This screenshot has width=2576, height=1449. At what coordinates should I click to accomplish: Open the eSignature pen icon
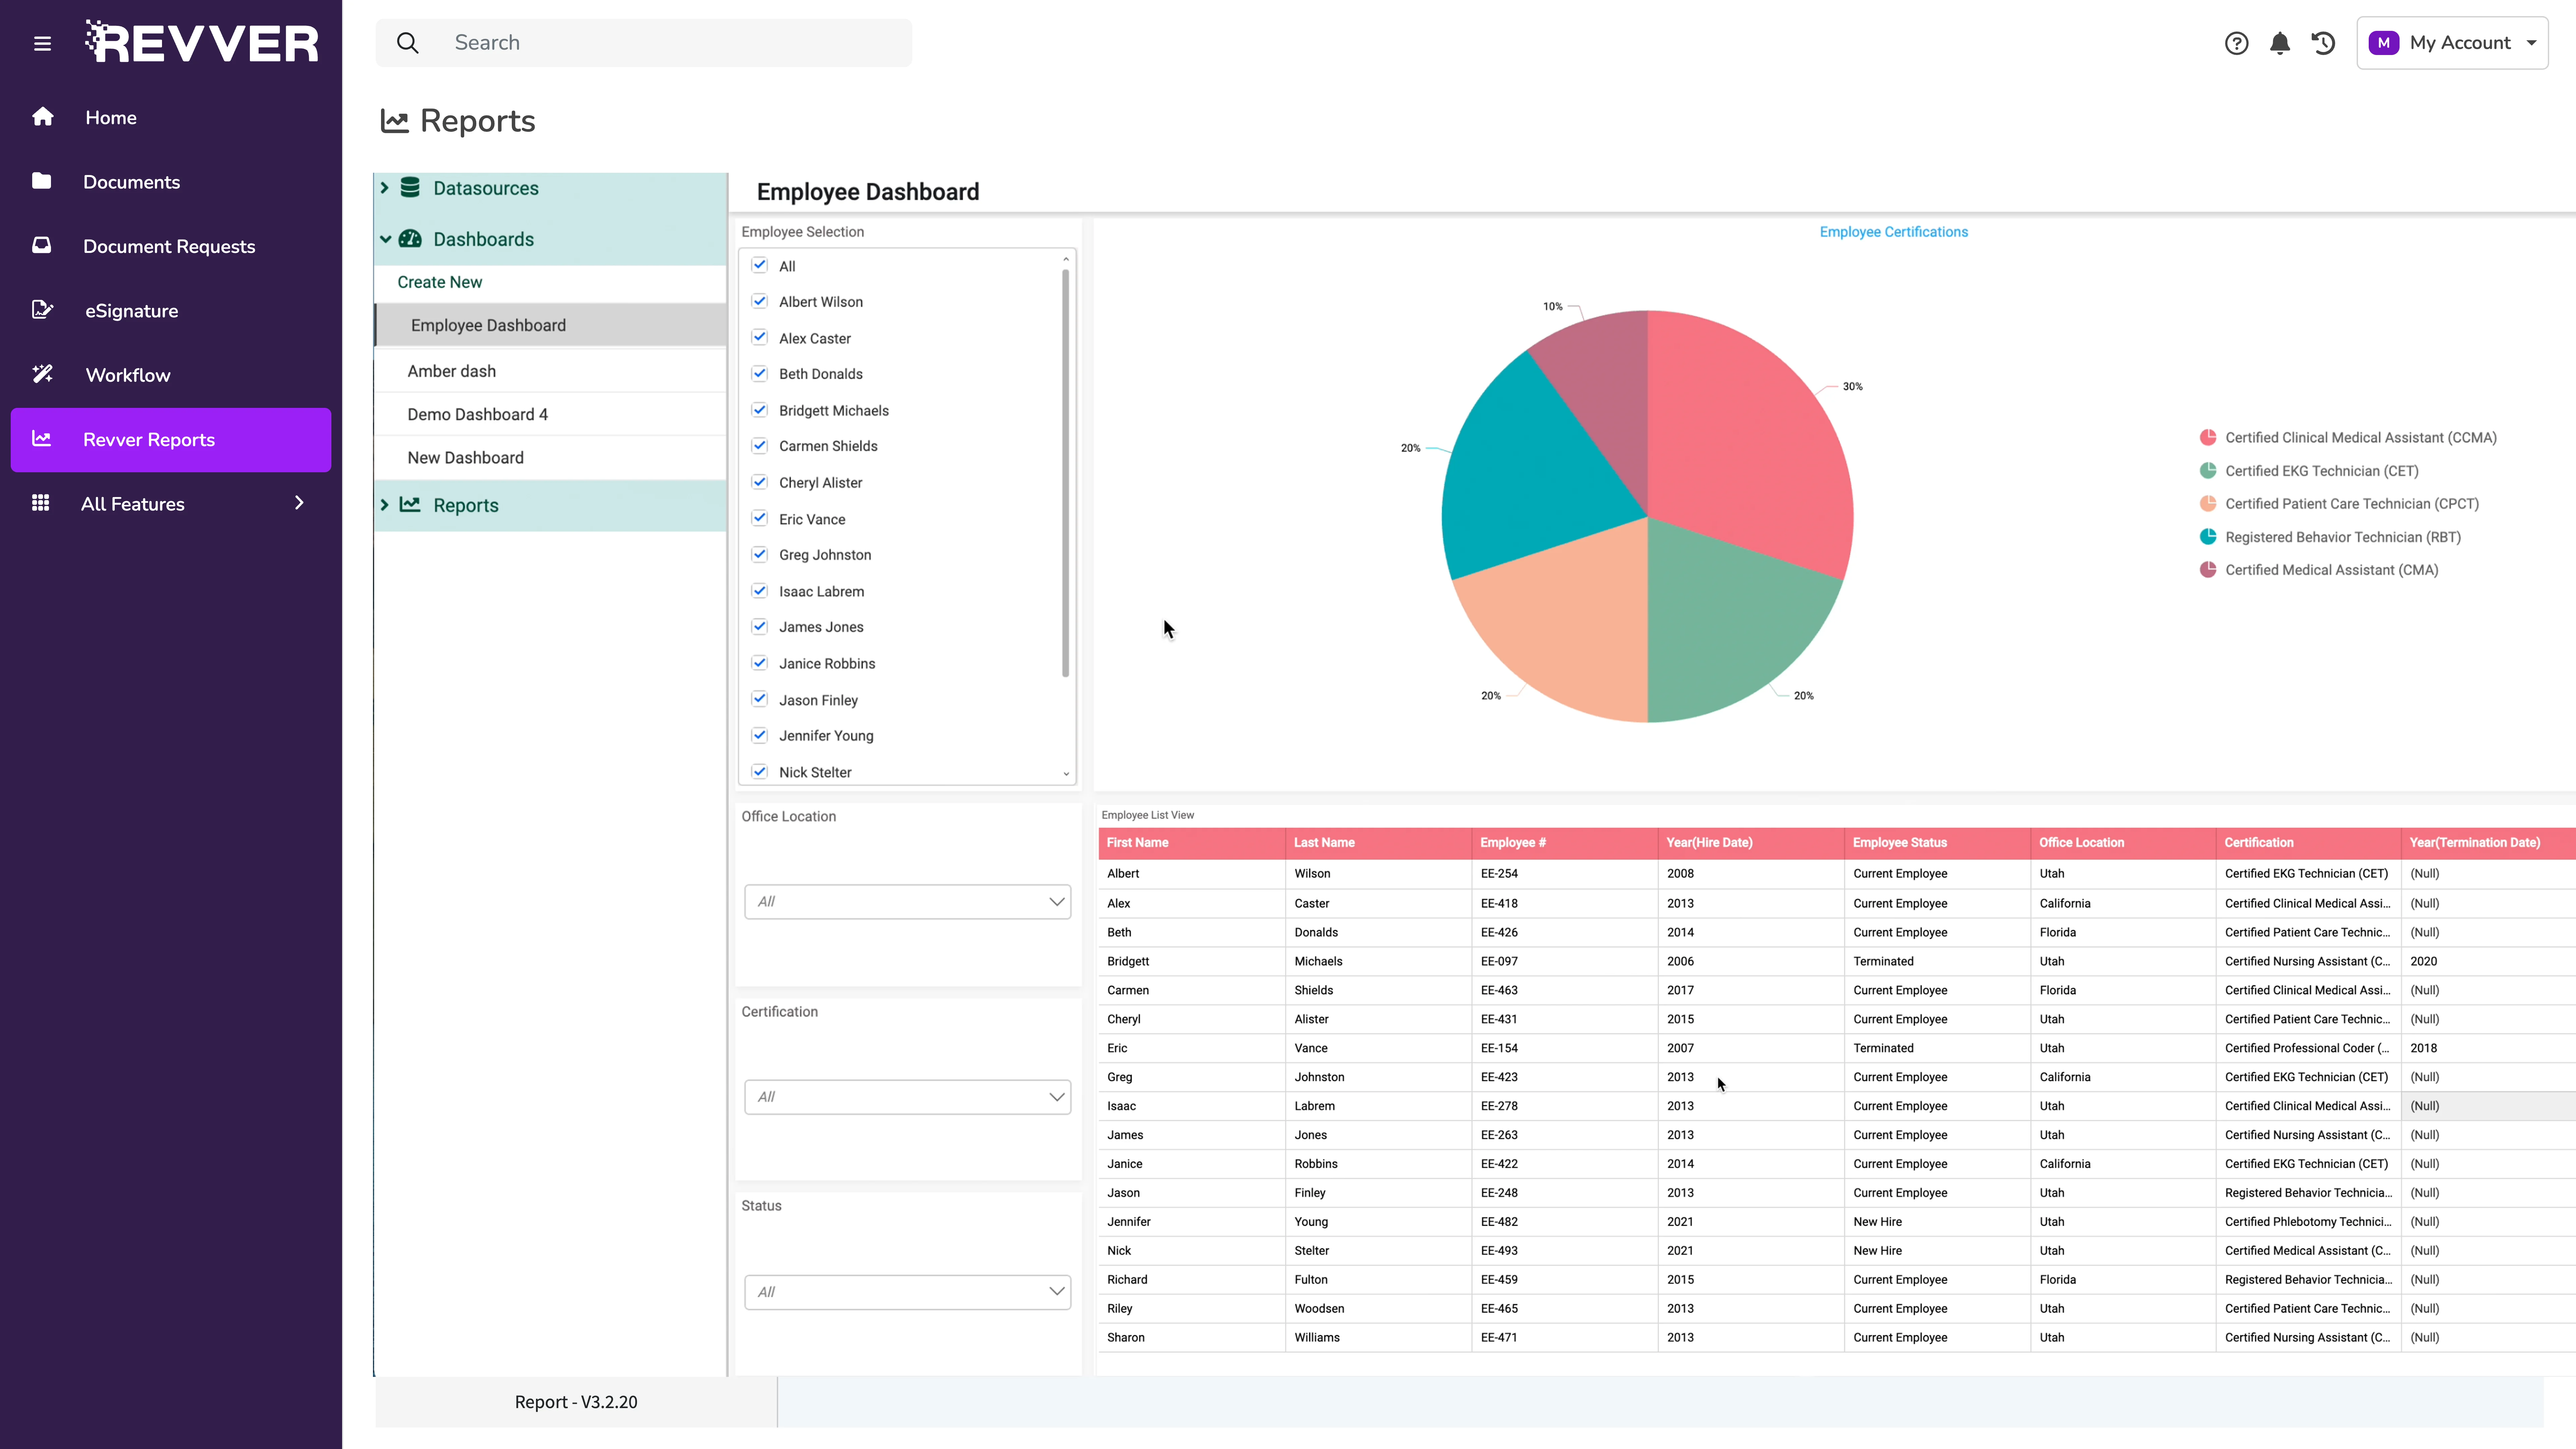click(x=42, y=310)
